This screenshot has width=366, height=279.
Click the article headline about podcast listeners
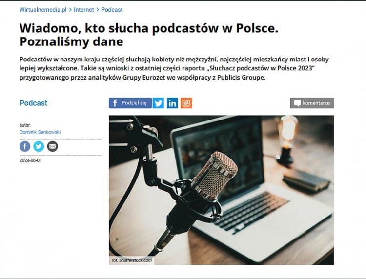[x=149, y=35]
